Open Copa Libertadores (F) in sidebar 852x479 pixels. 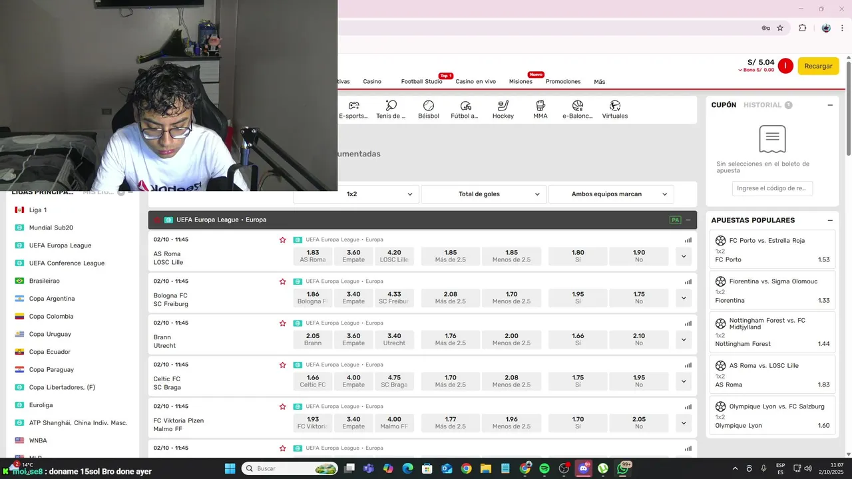click(x=62, y=387)
